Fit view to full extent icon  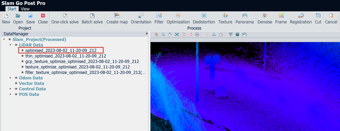point(177,35)
